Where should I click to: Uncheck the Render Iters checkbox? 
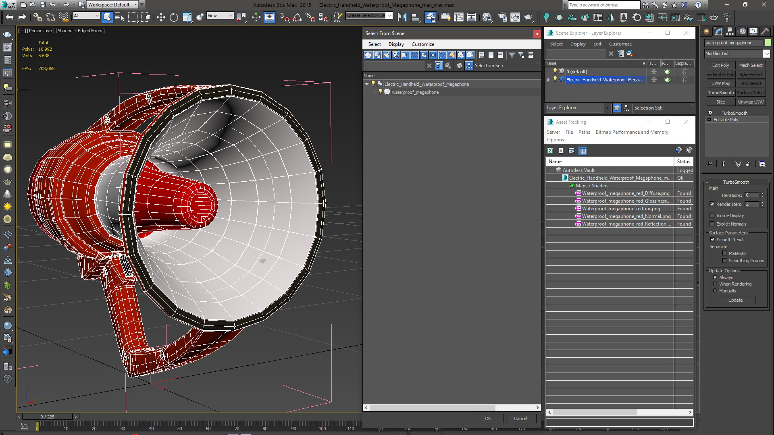pos(712,204)
